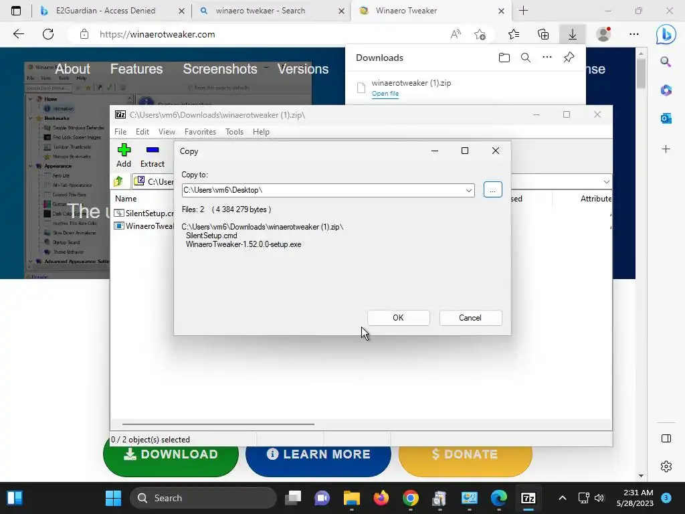This screenshot has width=685, height=514.
Task: Cancel the Copy dialog
Action: [470, 318]
